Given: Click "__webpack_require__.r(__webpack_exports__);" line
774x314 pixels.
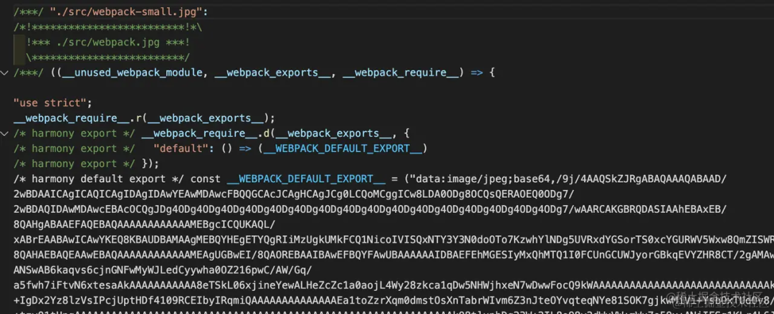Looking at the screenshot, I should click(144, 118).
